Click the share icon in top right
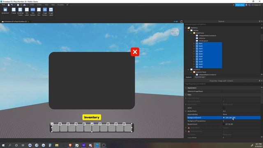The height and width of the screenshot is (148, 263). (x=249, y=5)
